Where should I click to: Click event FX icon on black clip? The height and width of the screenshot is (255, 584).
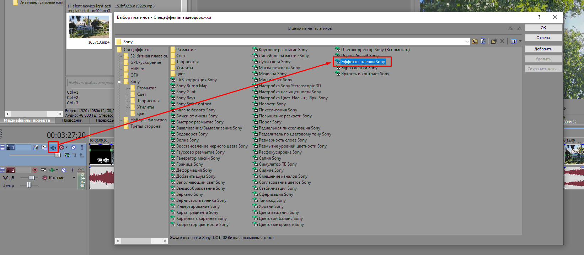click(x=106, y=160)
